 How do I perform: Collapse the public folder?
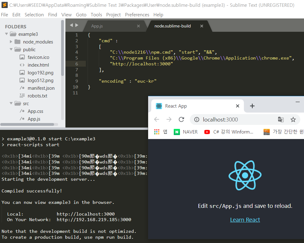11,49
